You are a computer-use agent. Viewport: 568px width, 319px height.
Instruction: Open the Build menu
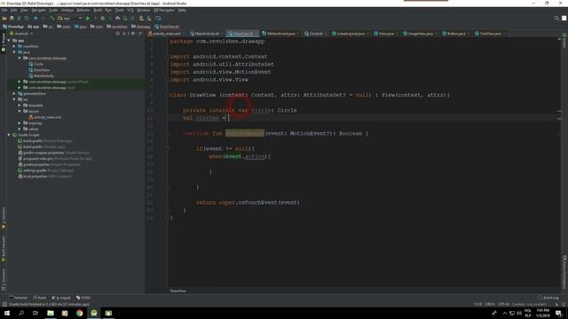pyautogui.click(x=98, y=10)
